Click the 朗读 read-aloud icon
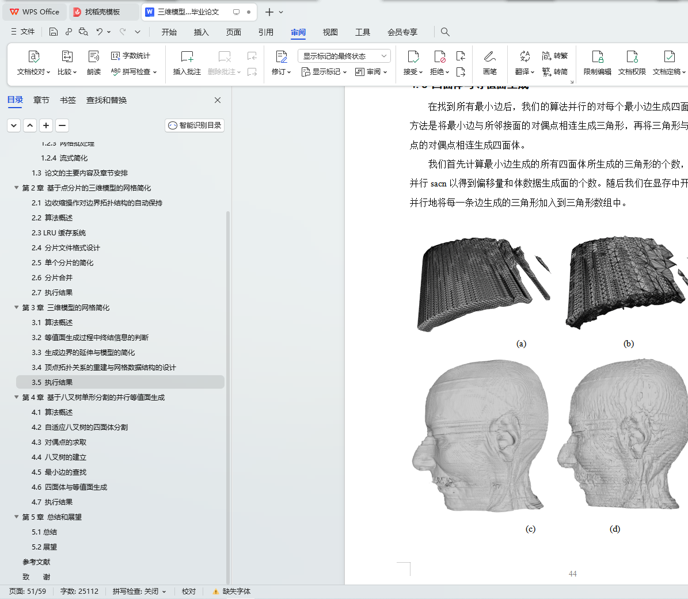Screen dimensions: 688x599 point(94,57)
